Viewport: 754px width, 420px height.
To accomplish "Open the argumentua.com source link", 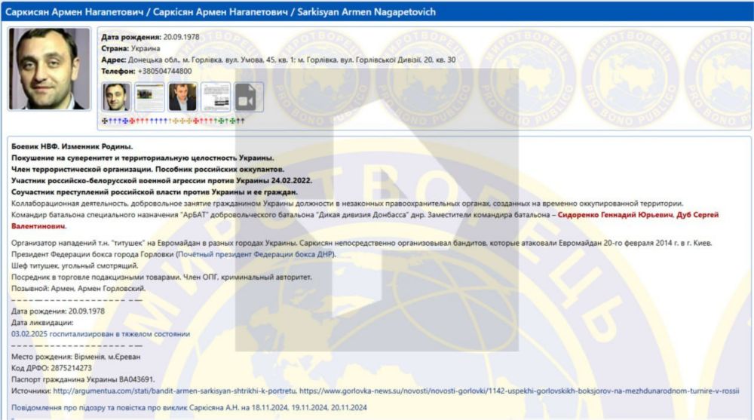I will click(x=173, y=391).
